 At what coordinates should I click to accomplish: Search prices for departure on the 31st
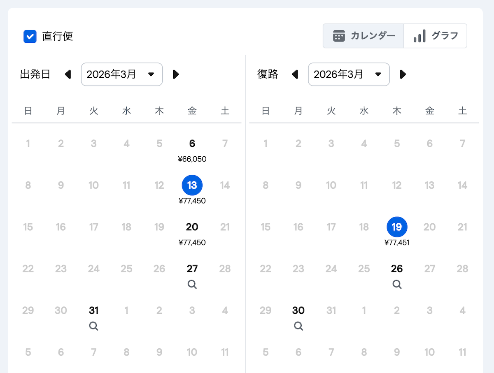tap(94, 326)
